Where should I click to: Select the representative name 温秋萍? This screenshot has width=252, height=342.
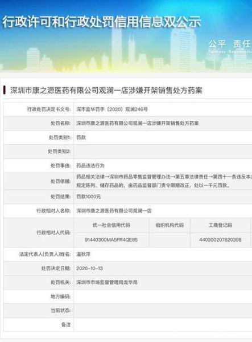(84, 254)
